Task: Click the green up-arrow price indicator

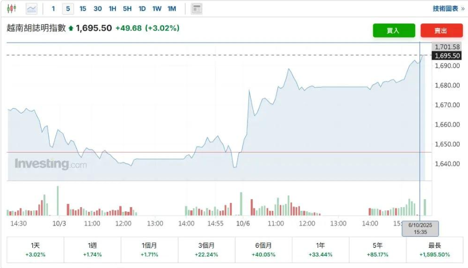Action: pyautogui.click(x=71, y=28)
